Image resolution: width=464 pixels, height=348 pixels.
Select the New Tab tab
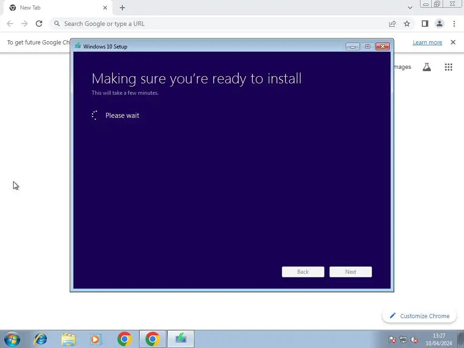(x=58, y=8)
